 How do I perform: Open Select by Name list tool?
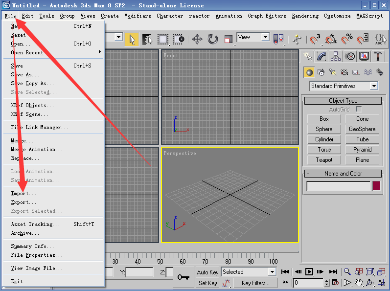coord(147,39)
